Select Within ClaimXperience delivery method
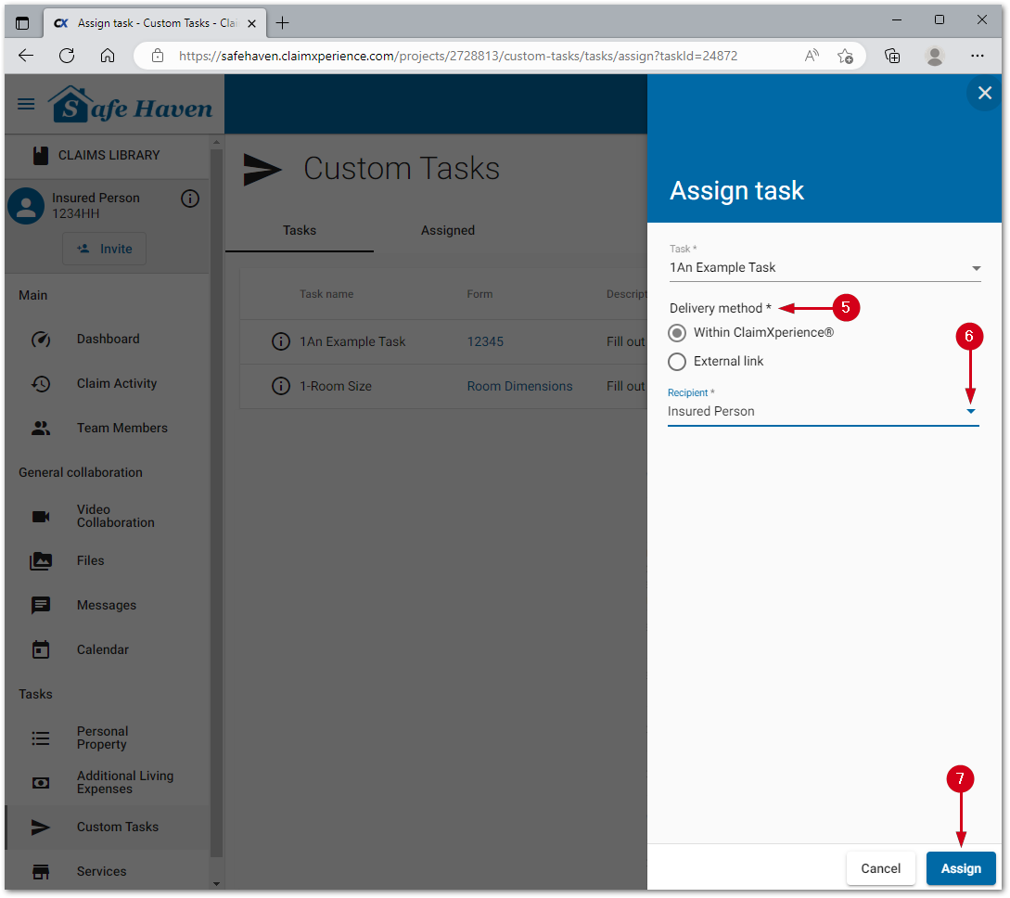This screenshot has width=1010, height=898. coord(677,333)
